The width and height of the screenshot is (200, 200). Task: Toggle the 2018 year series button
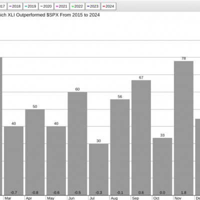click(x=15, y=6)
